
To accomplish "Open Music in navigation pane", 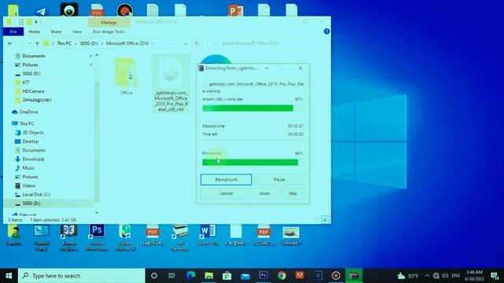I will click(28, 167).
